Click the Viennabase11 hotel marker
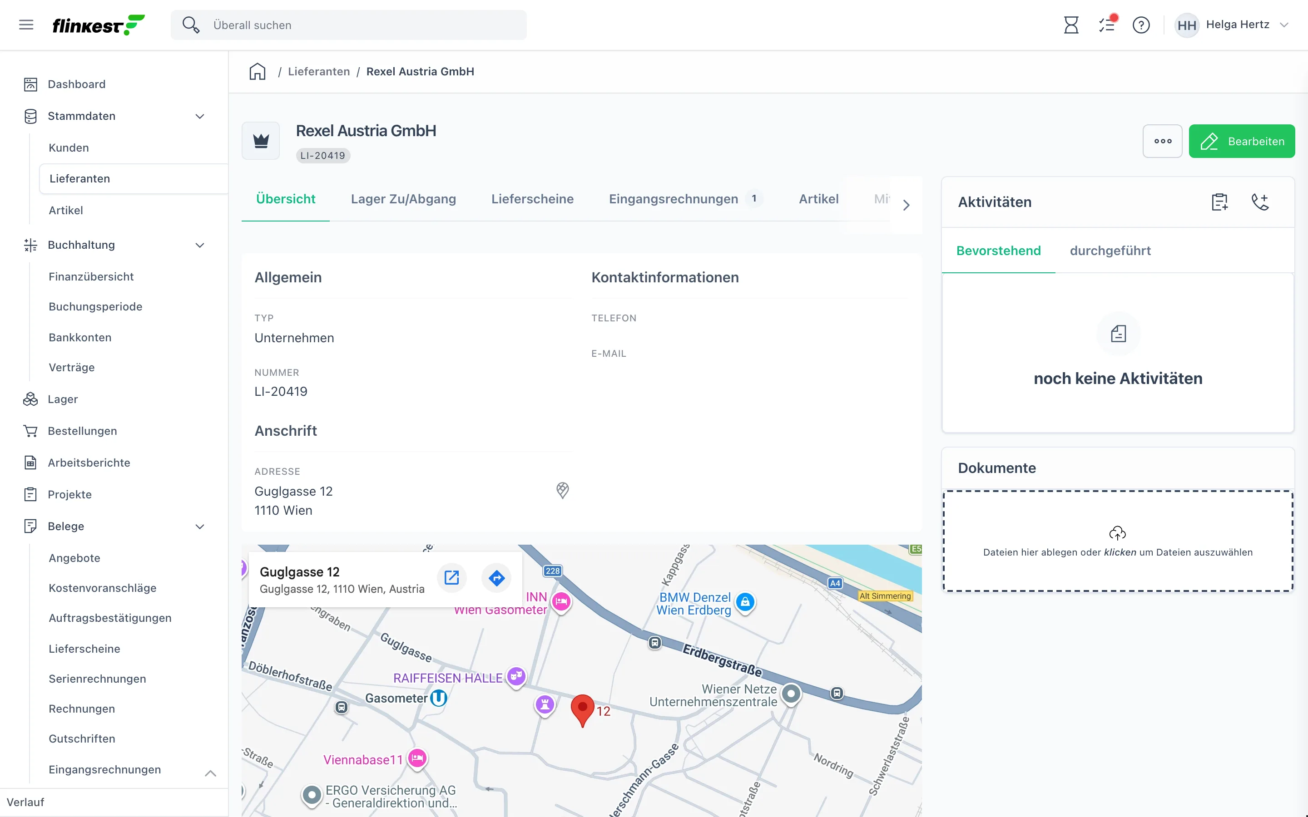Image resolution: width=1308 pixels, height=817 pixels. [x=417, y=758]
